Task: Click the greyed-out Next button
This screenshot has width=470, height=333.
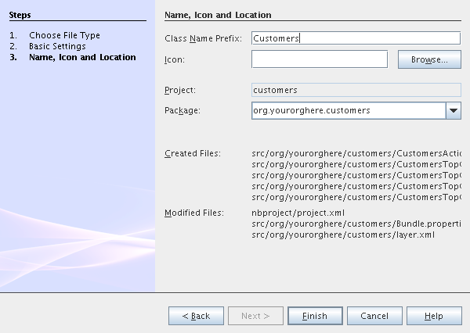Action: 255,316
